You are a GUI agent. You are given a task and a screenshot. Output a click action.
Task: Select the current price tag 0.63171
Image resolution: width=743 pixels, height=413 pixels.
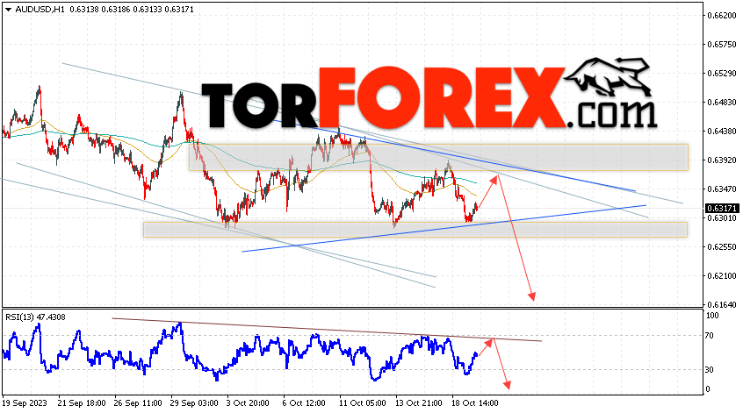(722, 209)
